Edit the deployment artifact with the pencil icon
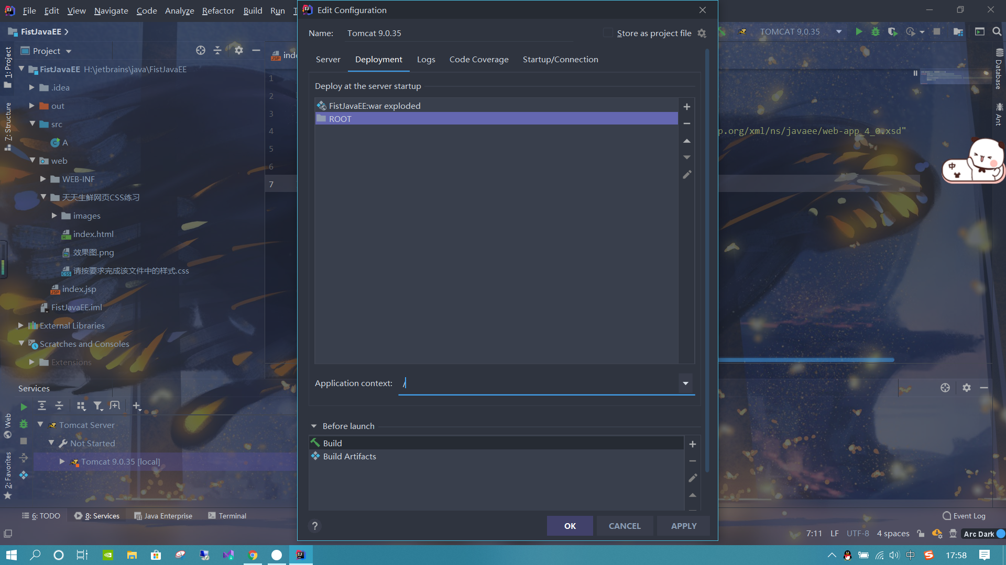The height and width of the screenshot is (565, 1006). tap(687, 175)
